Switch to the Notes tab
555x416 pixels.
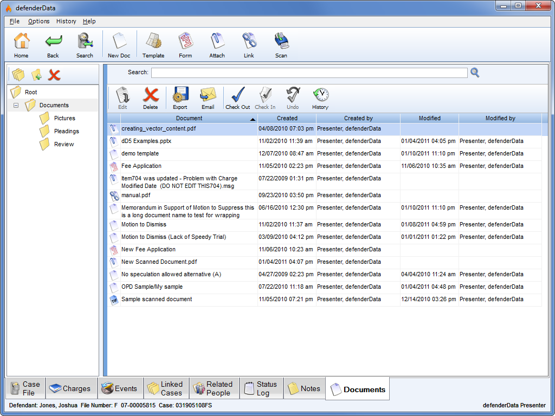305,388
